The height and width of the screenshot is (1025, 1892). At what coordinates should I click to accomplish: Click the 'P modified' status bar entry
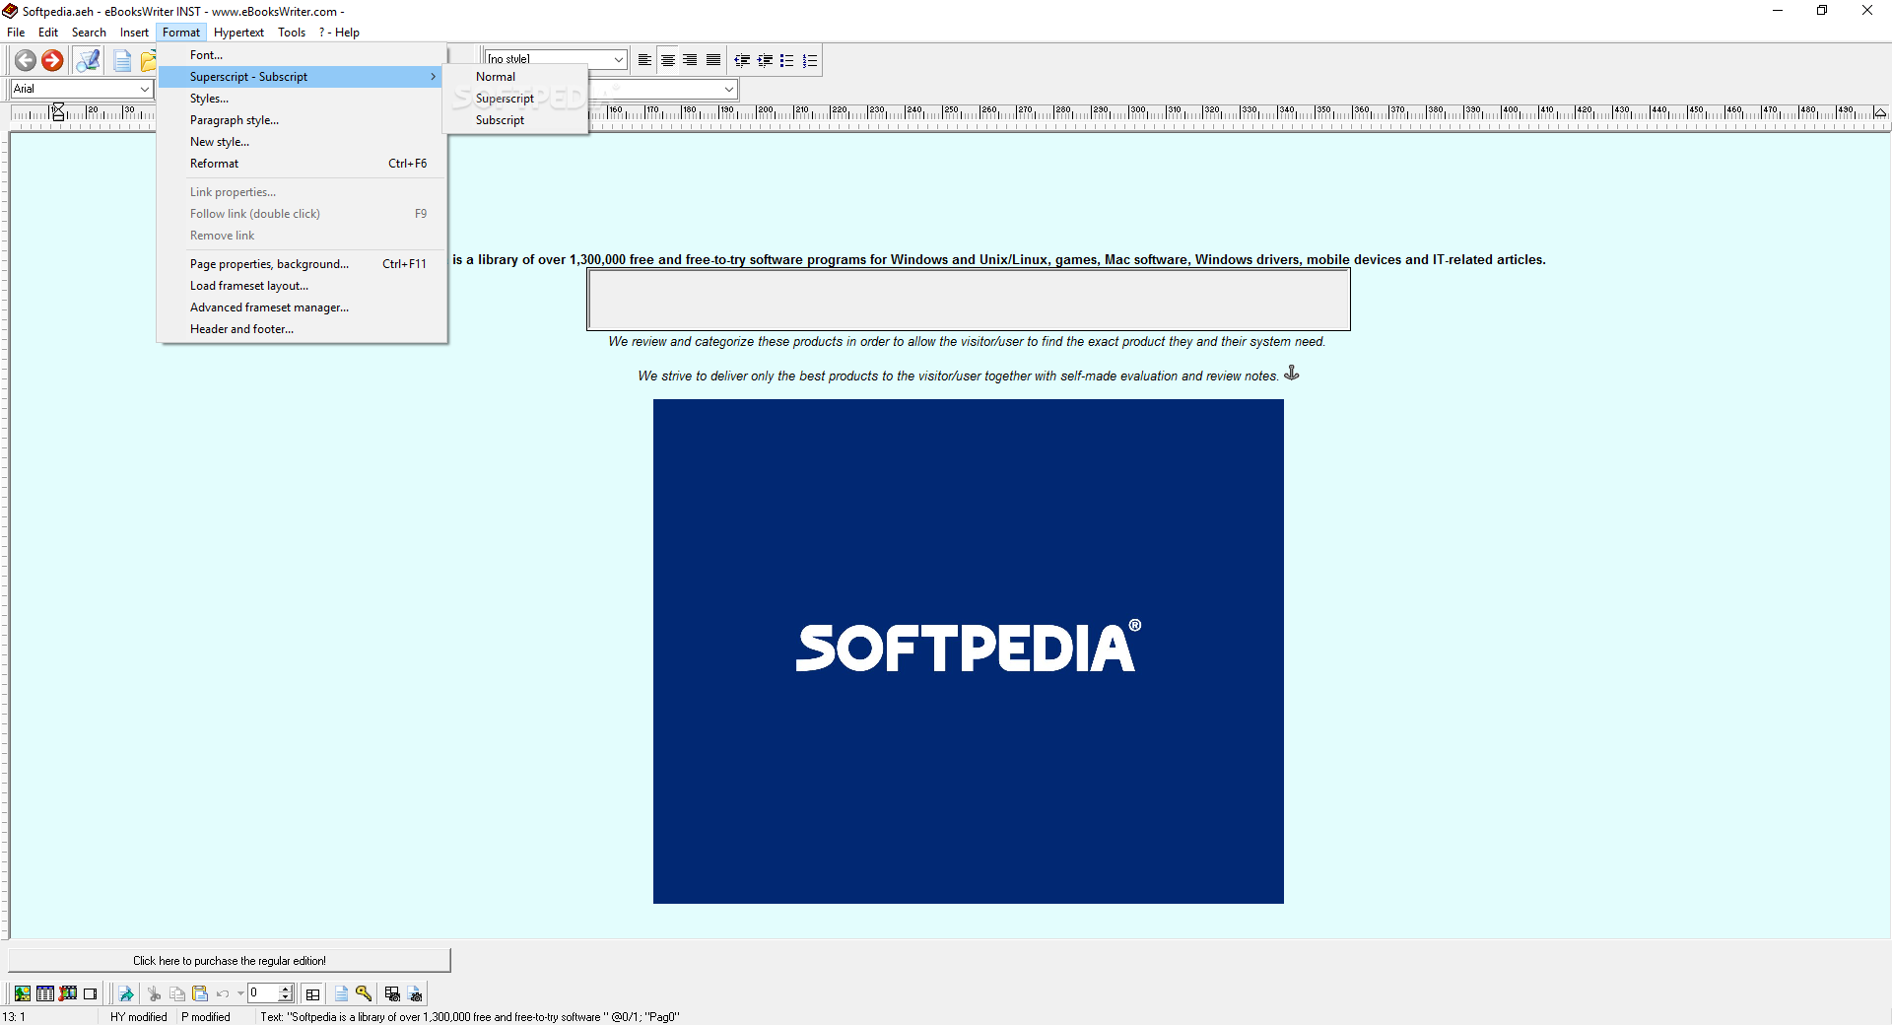click(x=206, y=1017)
